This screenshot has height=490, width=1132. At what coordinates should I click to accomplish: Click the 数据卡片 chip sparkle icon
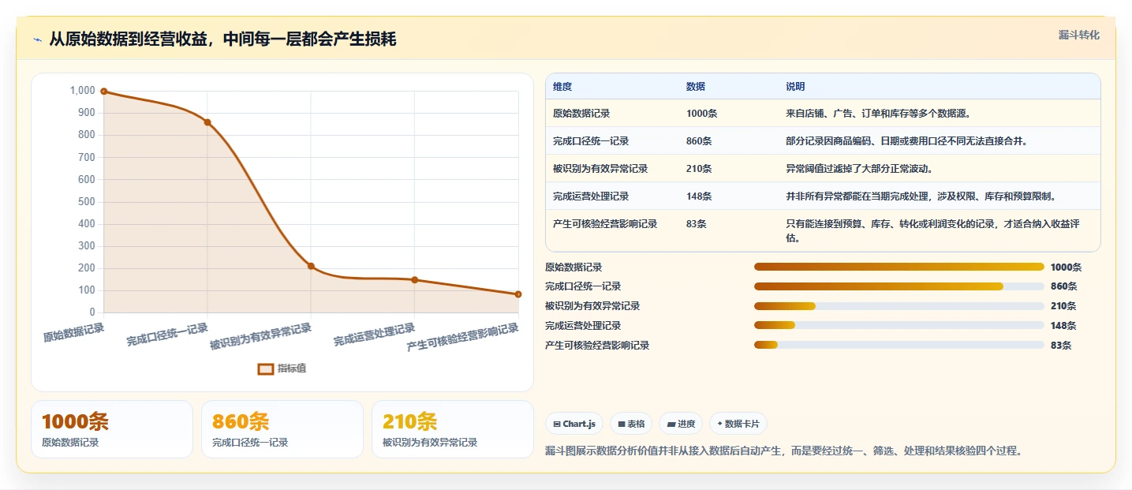719,424
